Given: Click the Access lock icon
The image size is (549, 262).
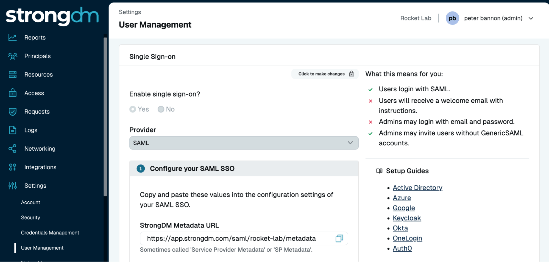Looking at the screenshot, I should (12, 93).
